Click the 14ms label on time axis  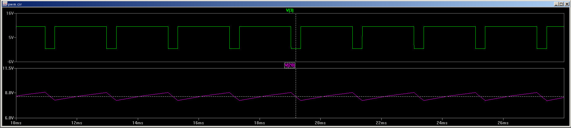(x=138, y=123)
